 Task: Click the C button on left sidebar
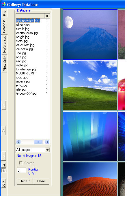(4, 105)
